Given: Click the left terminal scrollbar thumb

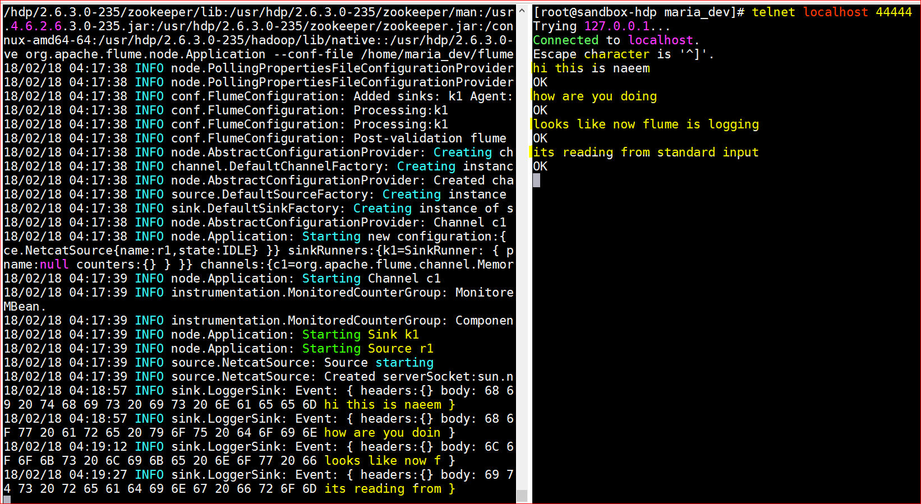Looking at the screenshot, I should (x=522, y=495).
